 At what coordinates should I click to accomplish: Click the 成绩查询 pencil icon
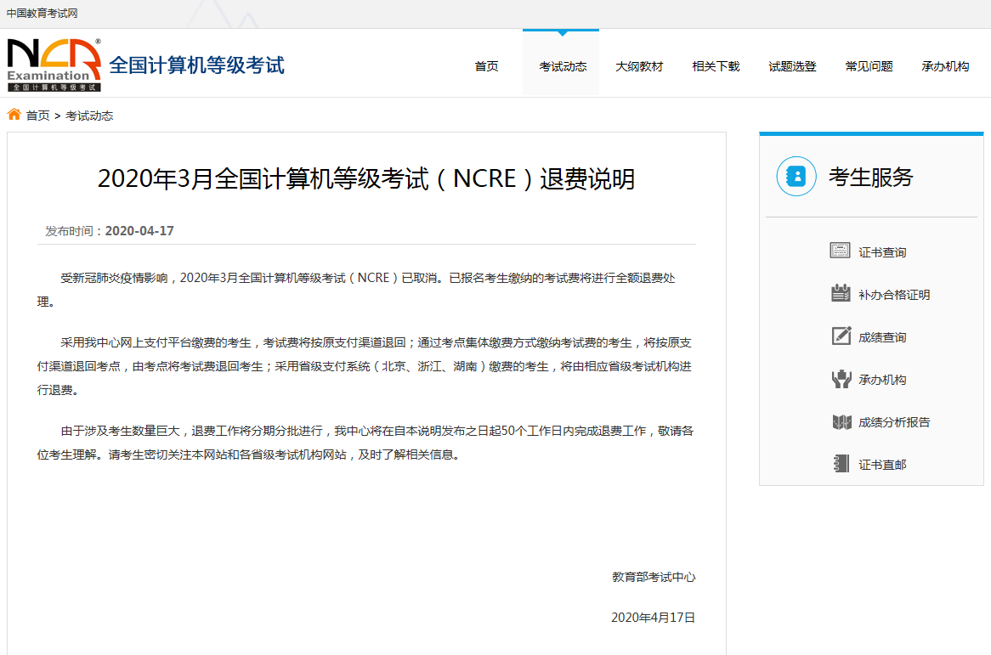(x=840, y=336)
